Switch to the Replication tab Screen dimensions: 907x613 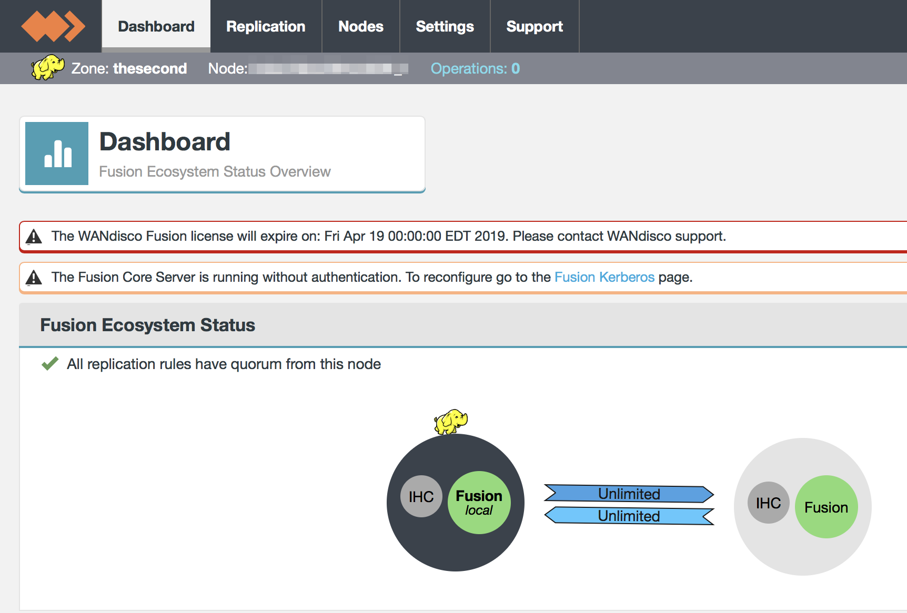pos(266,26)
